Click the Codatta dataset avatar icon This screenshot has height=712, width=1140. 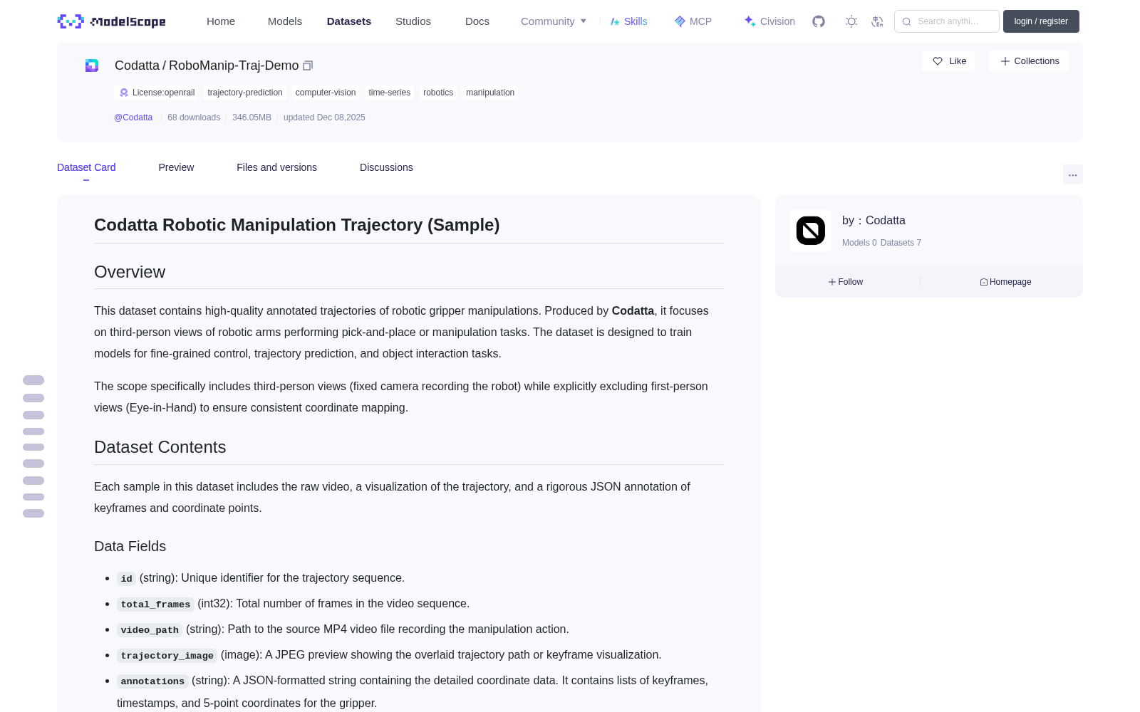click(x=92, y=66)
